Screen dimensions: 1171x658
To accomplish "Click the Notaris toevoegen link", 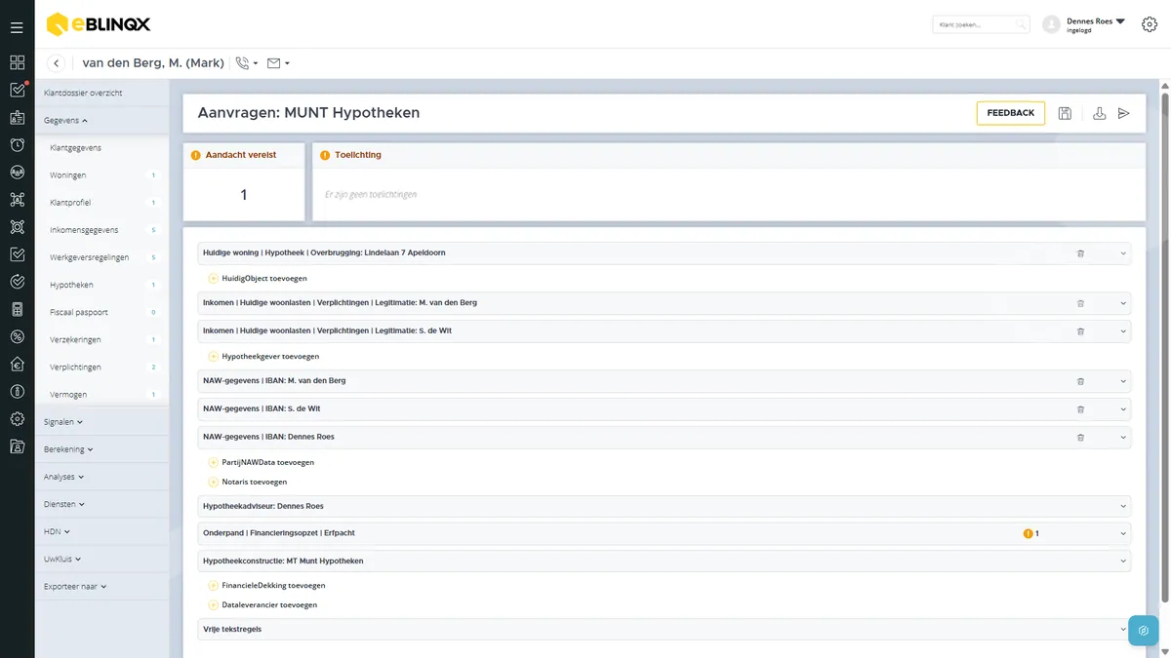I will point(254,482).
